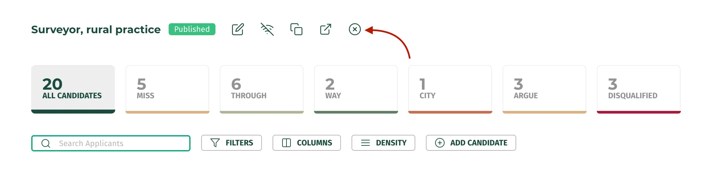Click the Add Candidate button
The image size is (723, 170).
point(471,143)
